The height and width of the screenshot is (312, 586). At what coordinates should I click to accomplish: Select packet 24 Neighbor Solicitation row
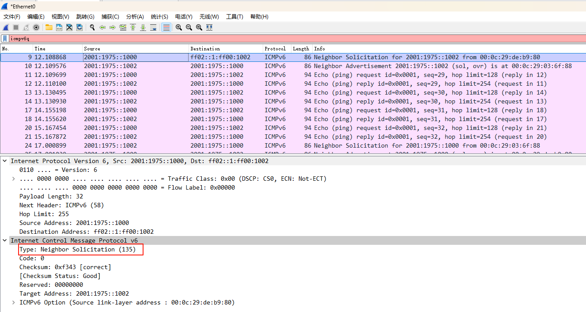click(x=293, y=145)
